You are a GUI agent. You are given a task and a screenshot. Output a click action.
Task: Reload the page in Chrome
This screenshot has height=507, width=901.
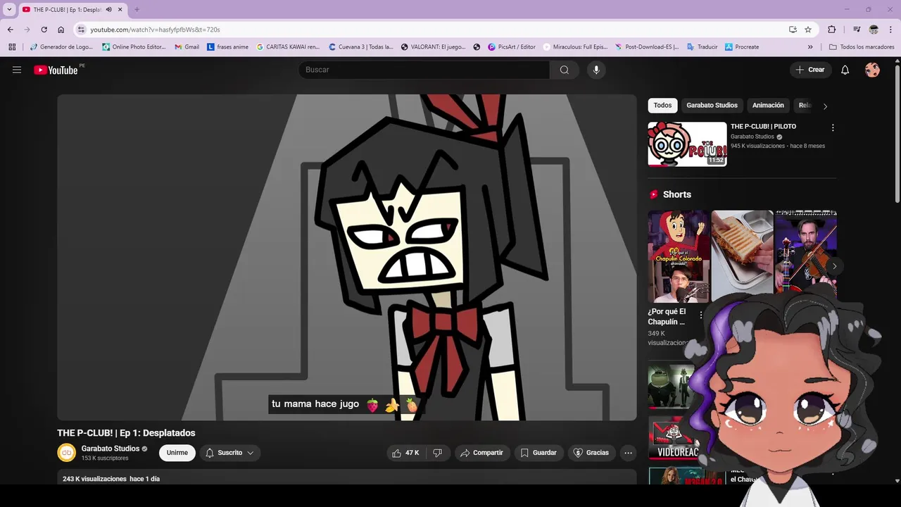(44, 30)
